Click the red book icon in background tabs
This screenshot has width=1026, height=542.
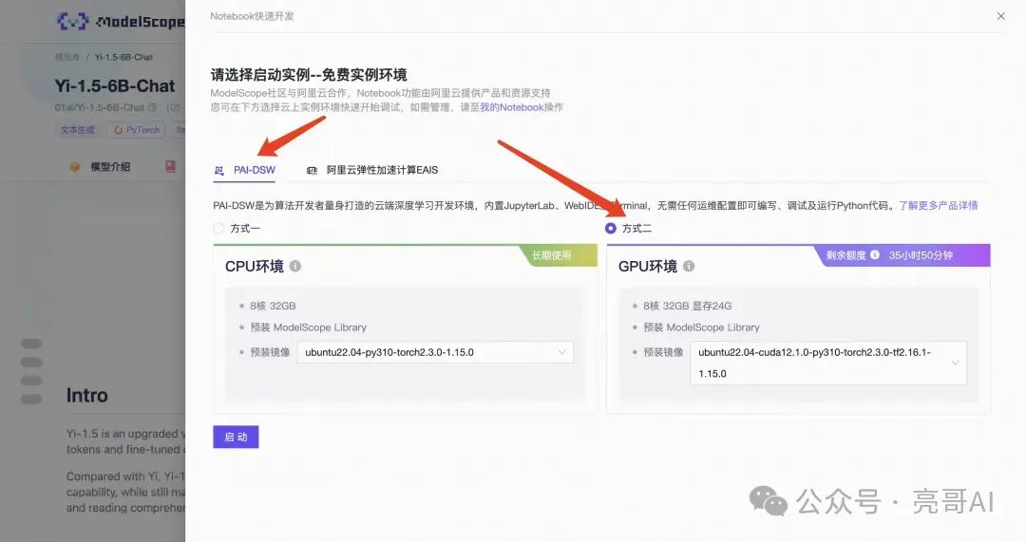coord(170,167)
